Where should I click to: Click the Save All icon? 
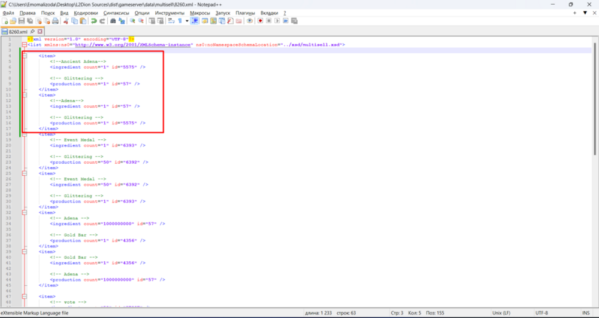pyautogui.click(x=30, y=21)
